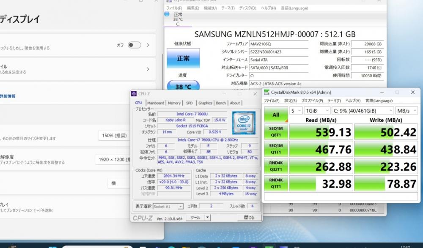Expand night light settings chevron beside the toggle
The width and height of the screenshot is (423, 248).
pos(148,45)
